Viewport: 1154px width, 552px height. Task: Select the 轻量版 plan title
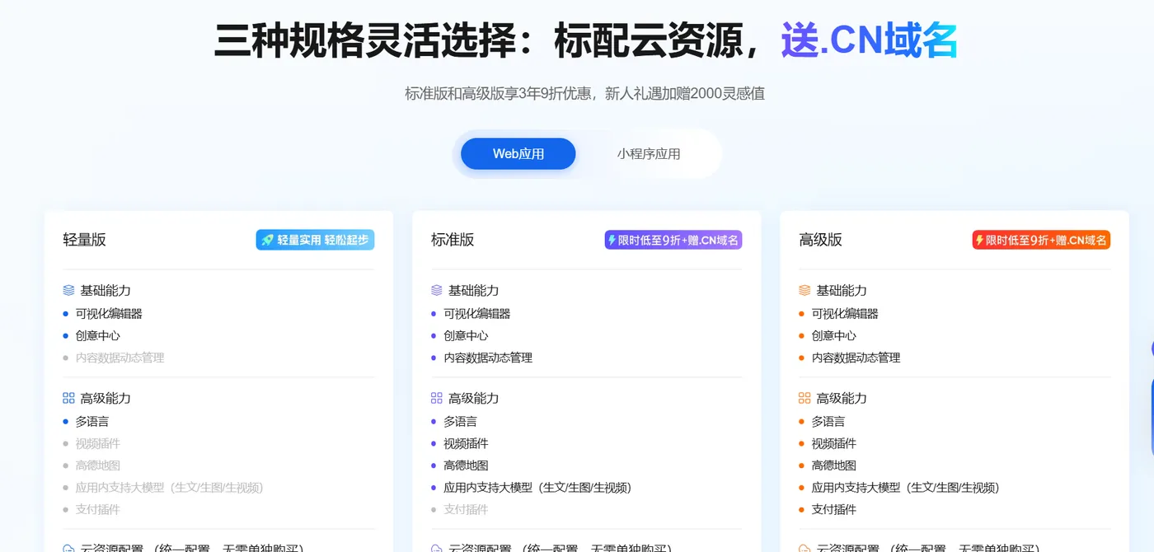tap(84, 240)
